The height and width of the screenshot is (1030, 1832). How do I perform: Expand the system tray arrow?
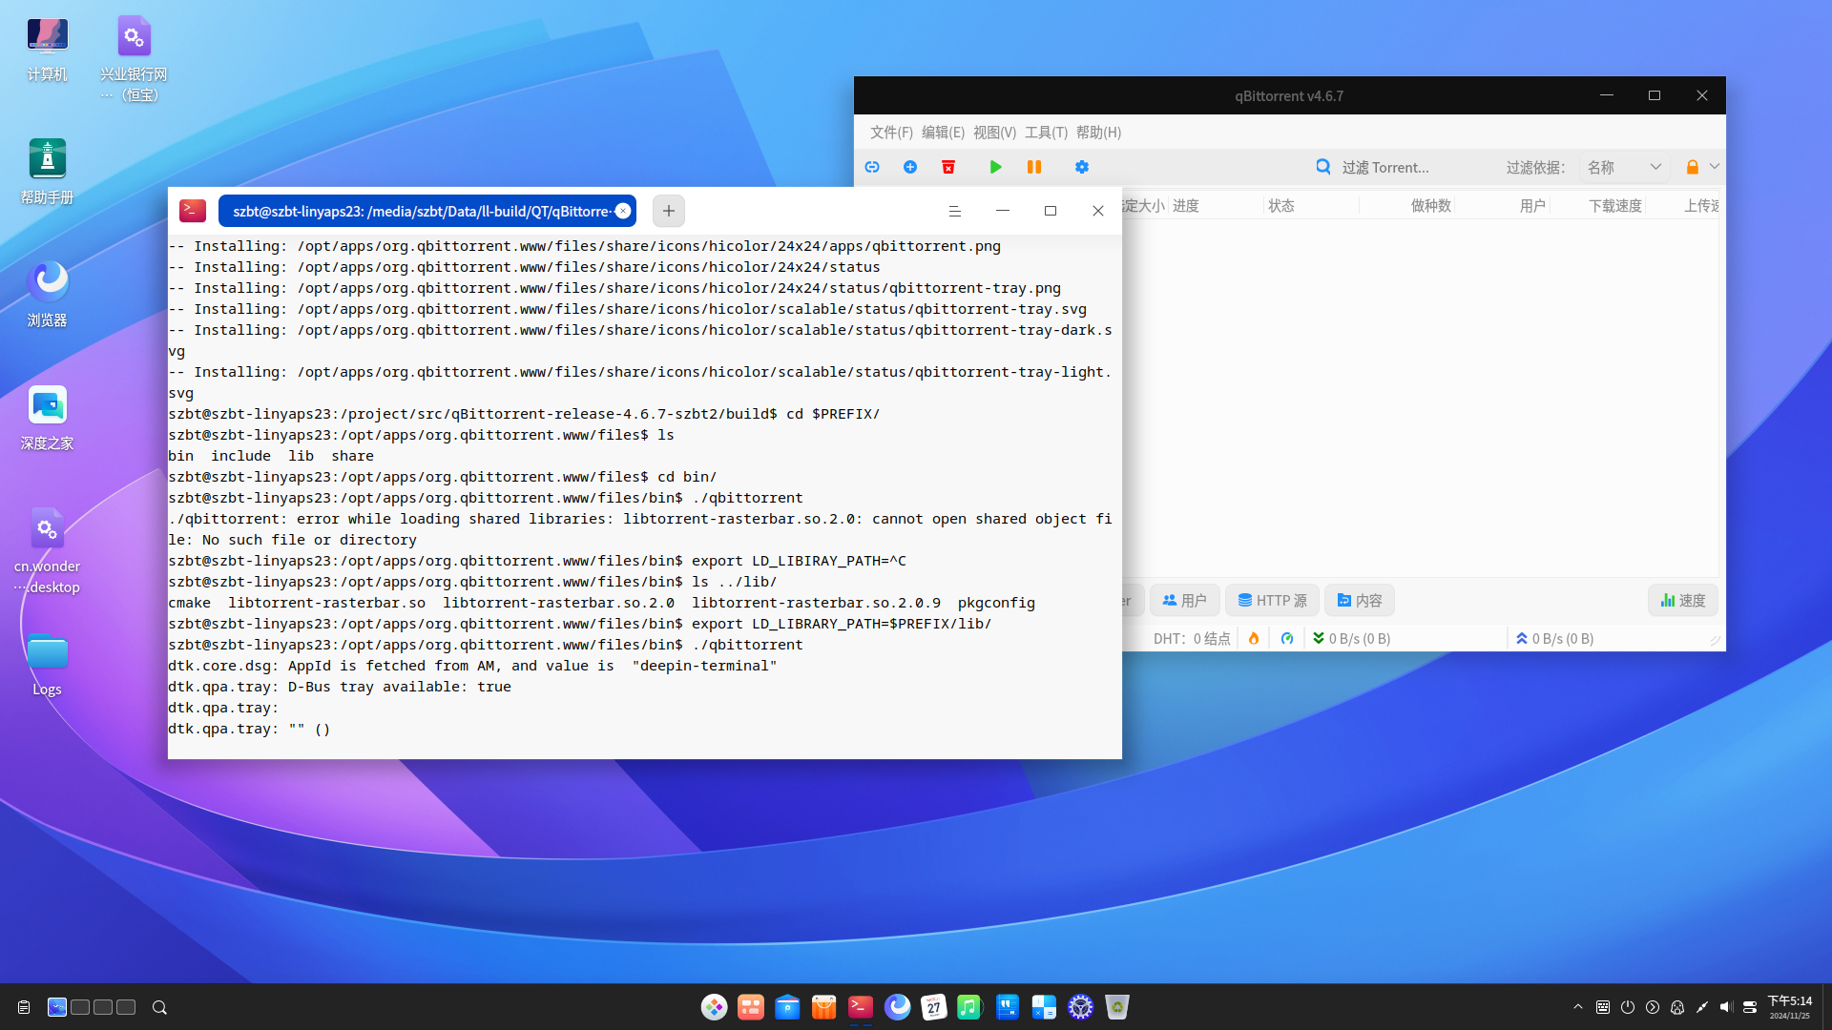click(x=1578, y=1007)
